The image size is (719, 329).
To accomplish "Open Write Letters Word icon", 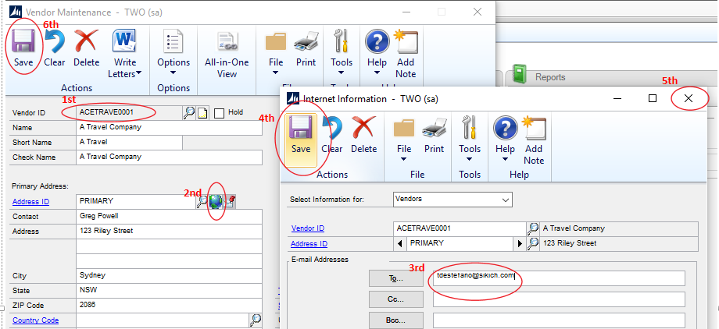I will pyautogui.click(x=125, y=48).
